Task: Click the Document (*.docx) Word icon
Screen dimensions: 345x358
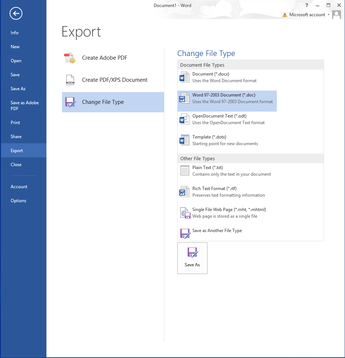Action: (x=184, y=77)
